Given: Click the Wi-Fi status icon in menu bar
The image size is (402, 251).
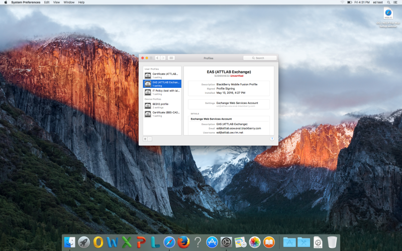Looking at the screenshot, I should [342, 3].
